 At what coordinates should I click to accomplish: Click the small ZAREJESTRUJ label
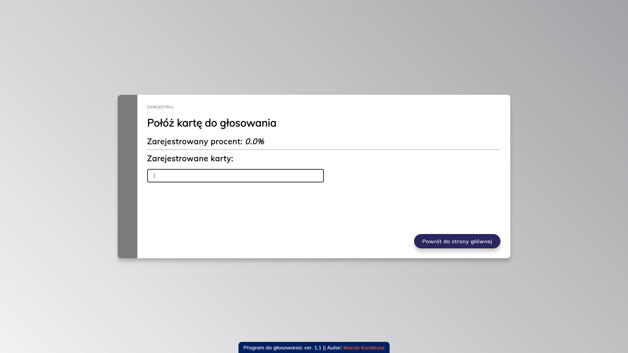160,107
